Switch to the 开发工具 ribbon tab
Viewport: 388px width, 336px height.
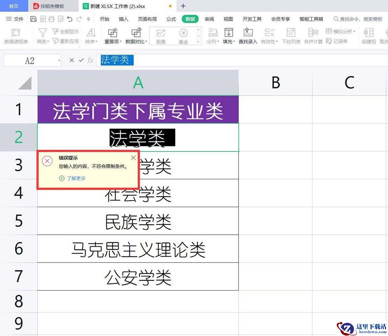(252, 19)
